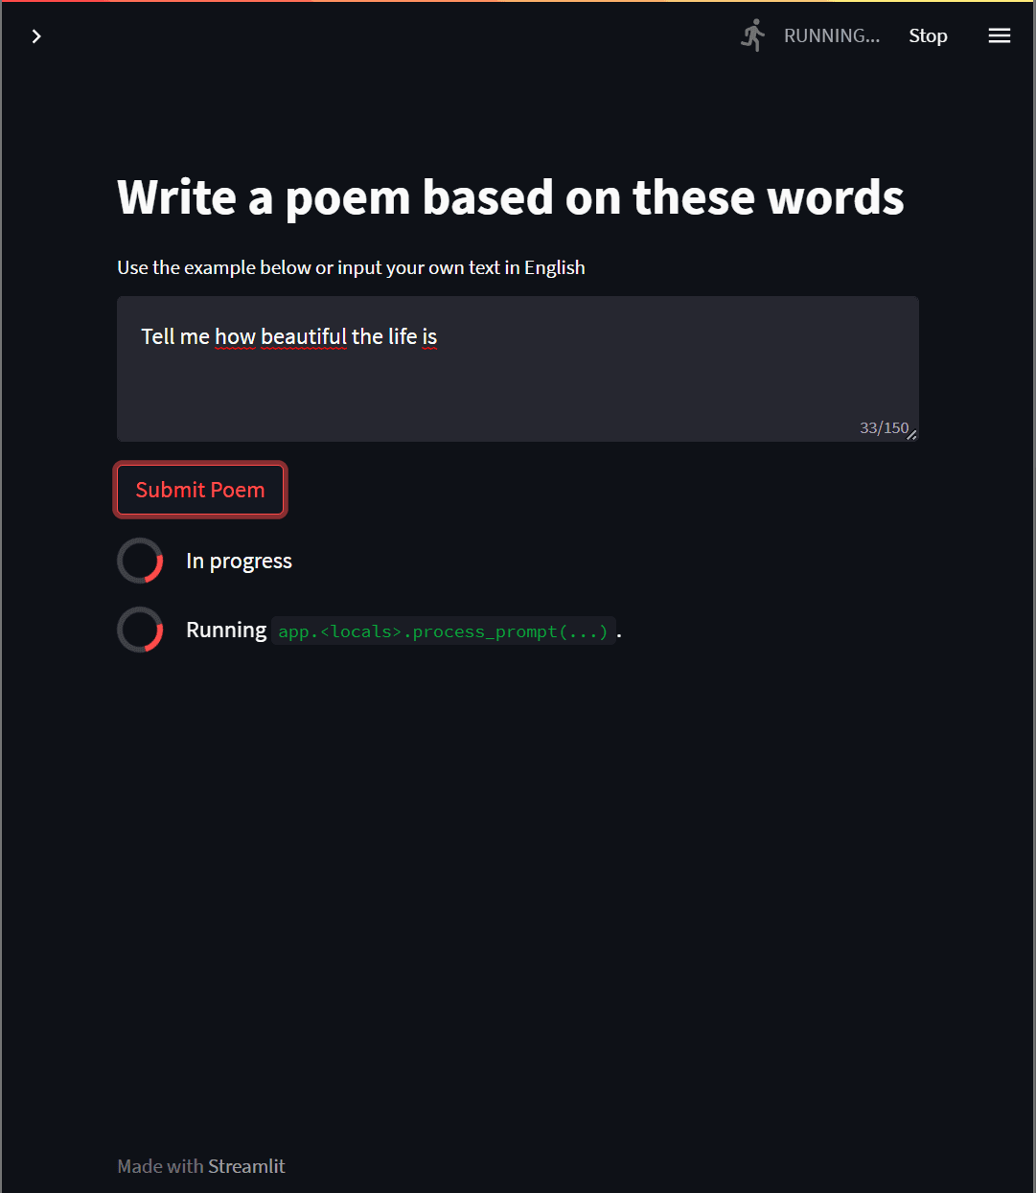1036x1193 pixels.
Task: Click the 'In progress' status label
Action: [239, 561]
